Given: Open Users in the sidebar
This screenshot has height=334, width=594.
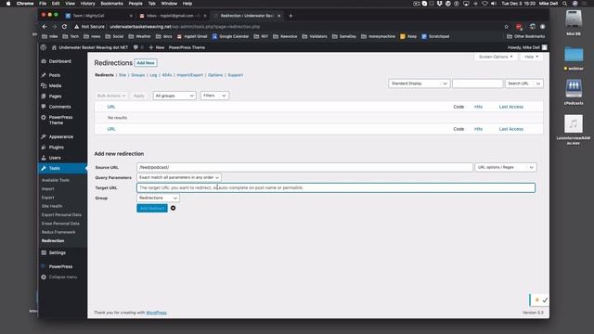Looking at the screenshot, I should pyautogui.click(x=55, y=158).
